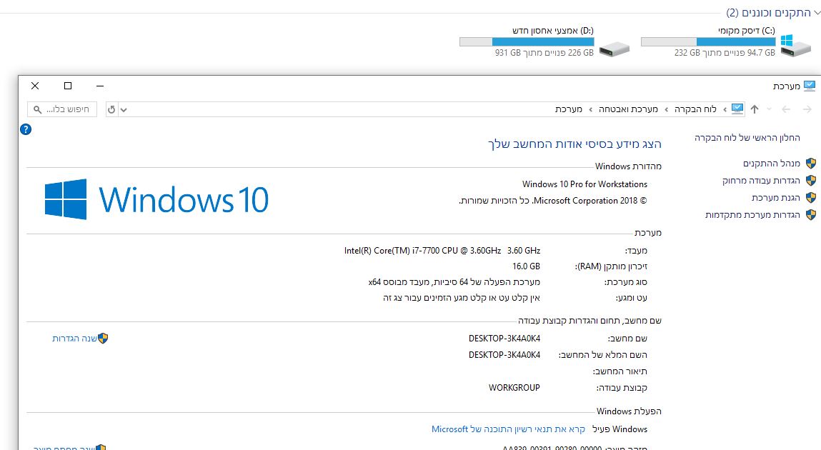The height and width of the screenshot is (450, 821).
Task: Click the "WORKGROUP" value
Action: pos(514,388)
